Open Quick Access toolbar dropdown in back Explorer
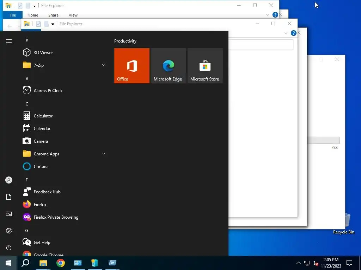Screen dimensions: 361x270 coord(34,6)
